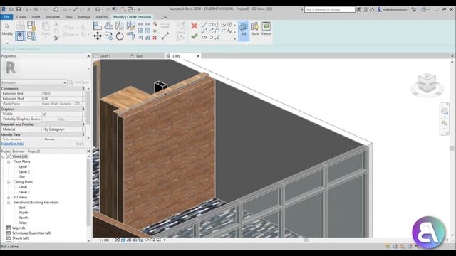The width and height of the screenshot is (456, 256).
Task: Close the {3D} view tab
Action: (198, 56)
